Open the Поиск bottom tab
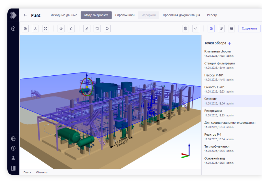Viewport: 262px width, 183px height. (x=27, y=173)
